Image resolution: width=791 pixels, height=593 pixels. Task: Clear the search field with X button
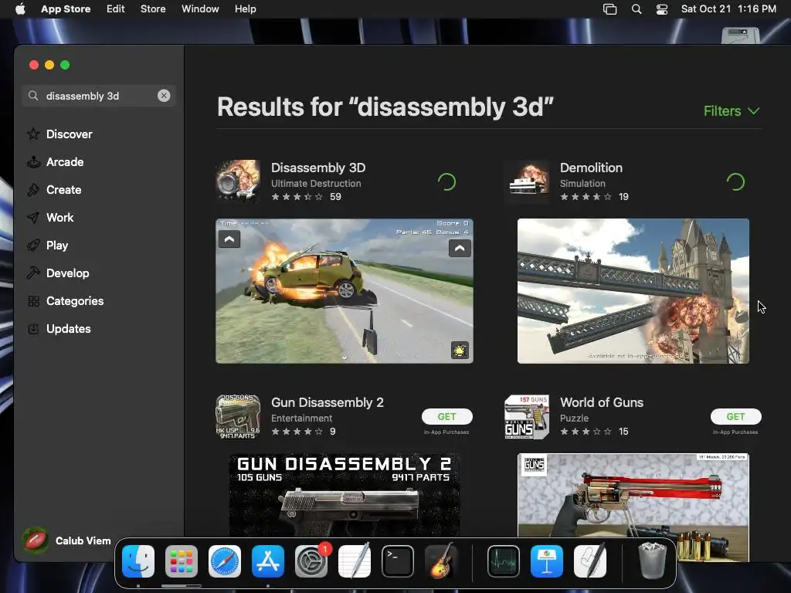[164, 96]
